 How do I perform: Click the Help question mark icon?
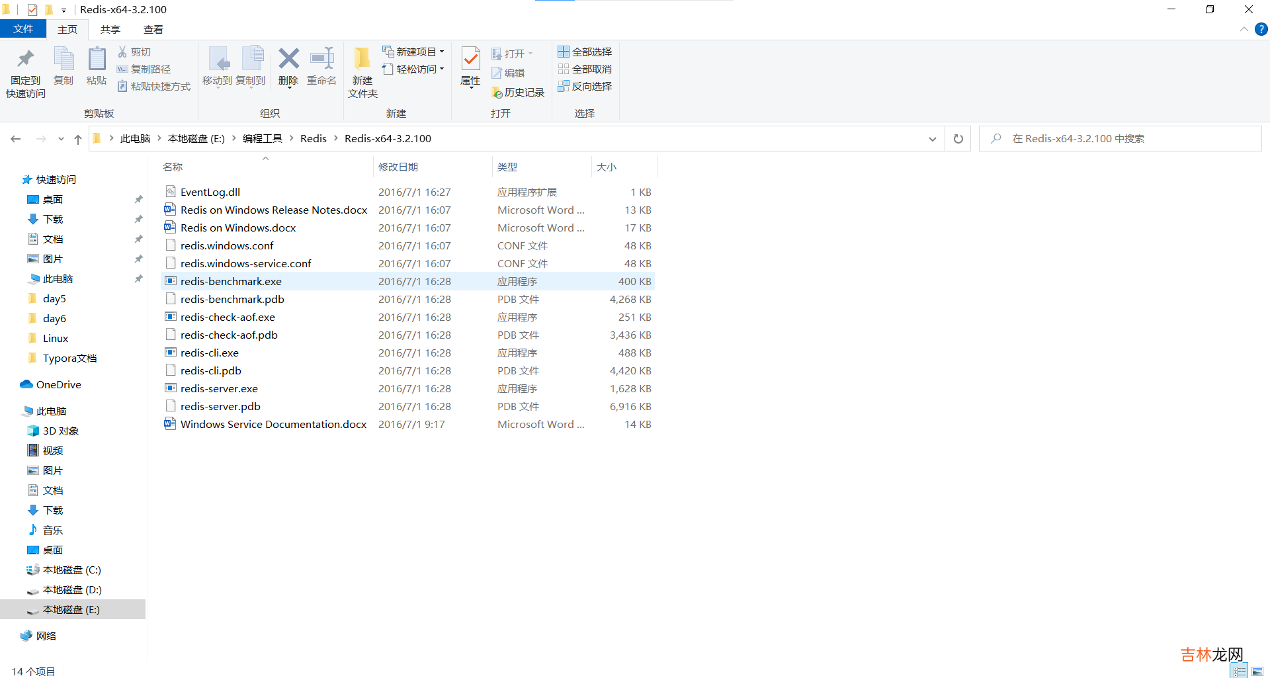(1261, 29)
